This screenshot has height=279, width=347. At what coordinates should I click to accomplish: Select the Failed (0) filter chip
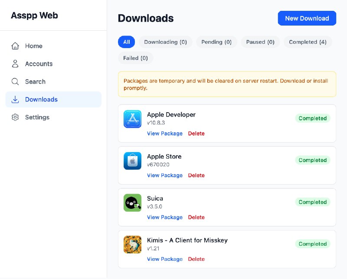(136, 58)
